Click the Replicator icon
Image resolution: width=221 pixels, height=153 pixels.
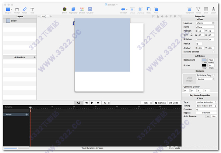point(73,9)
